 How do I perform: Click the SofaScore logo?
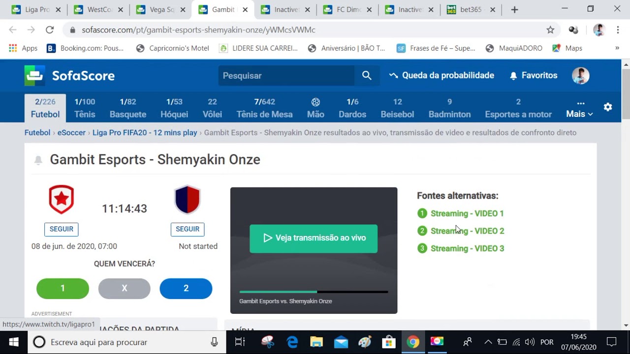pos(69,76)
